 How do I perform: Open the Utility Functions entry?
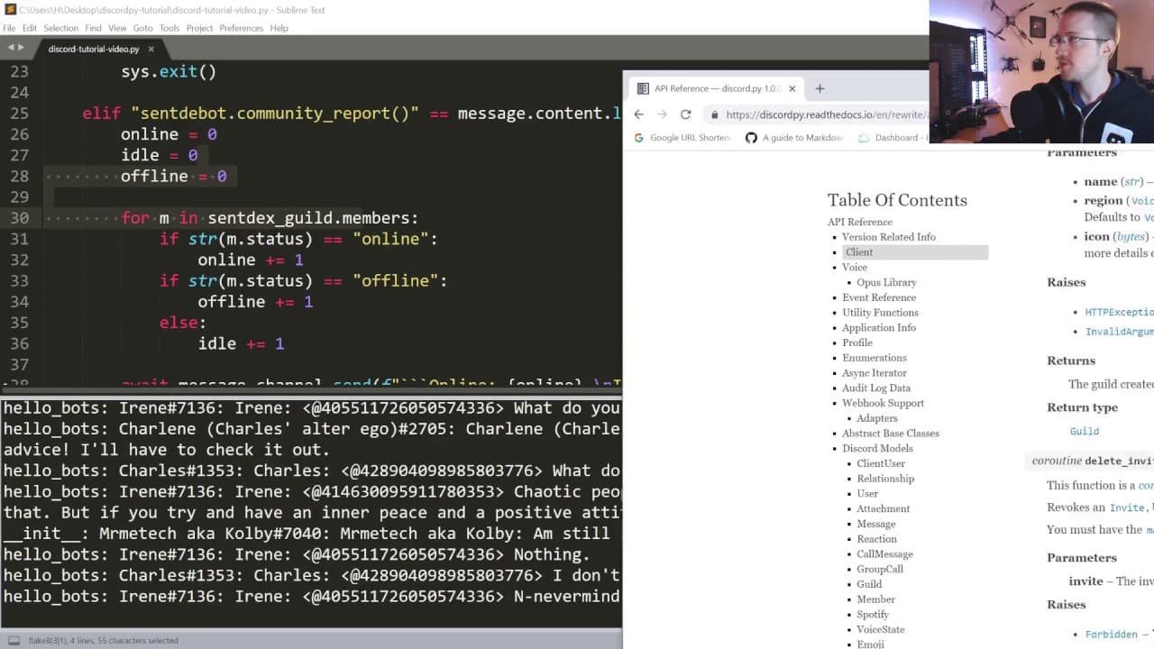click(x=880, y=313)
